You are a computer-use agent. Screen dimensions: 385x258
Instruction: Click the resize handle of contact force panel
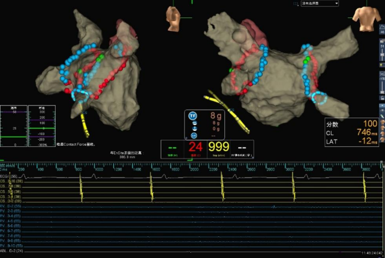tap(186, 139)
